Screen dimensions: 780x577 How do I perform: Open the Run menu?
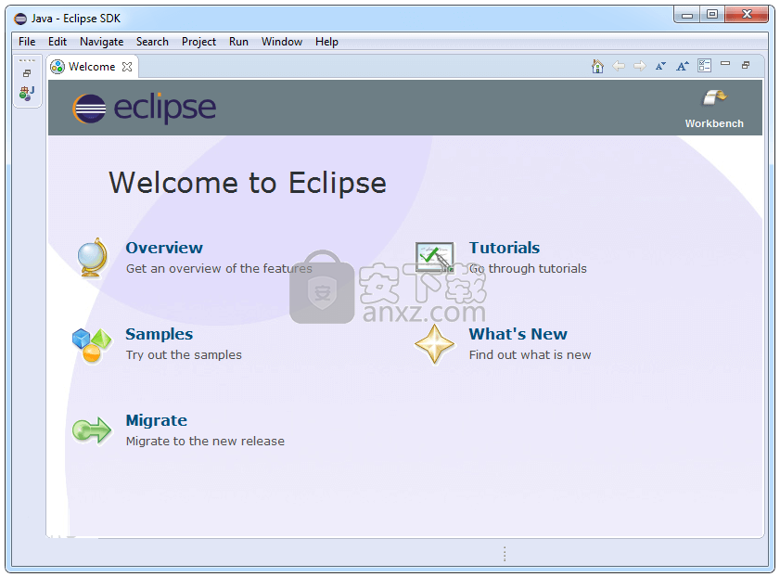[x=238, y=42]
